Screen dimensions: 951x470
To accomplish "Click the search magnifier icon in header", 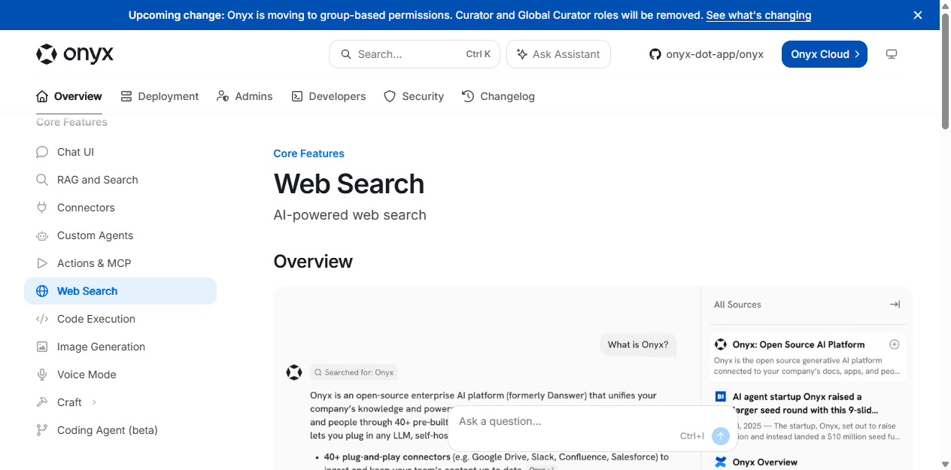I will (346, 54).
